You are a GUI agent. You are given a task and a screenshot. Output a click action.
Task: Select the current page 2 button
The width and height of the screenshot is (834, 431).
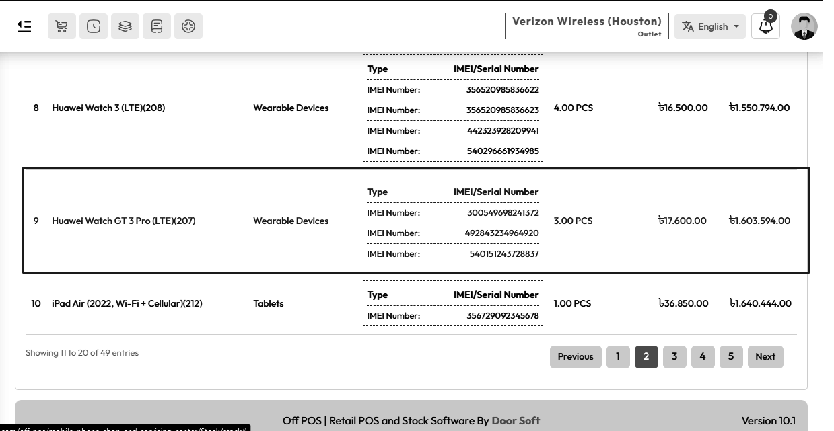point(646,356)
